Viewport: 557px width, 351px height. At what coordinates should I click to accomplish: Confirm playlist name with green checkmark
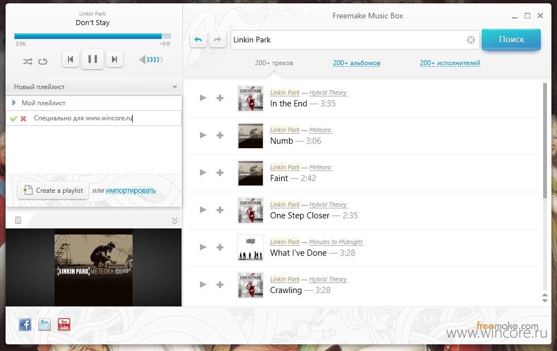tap(13, 119)
